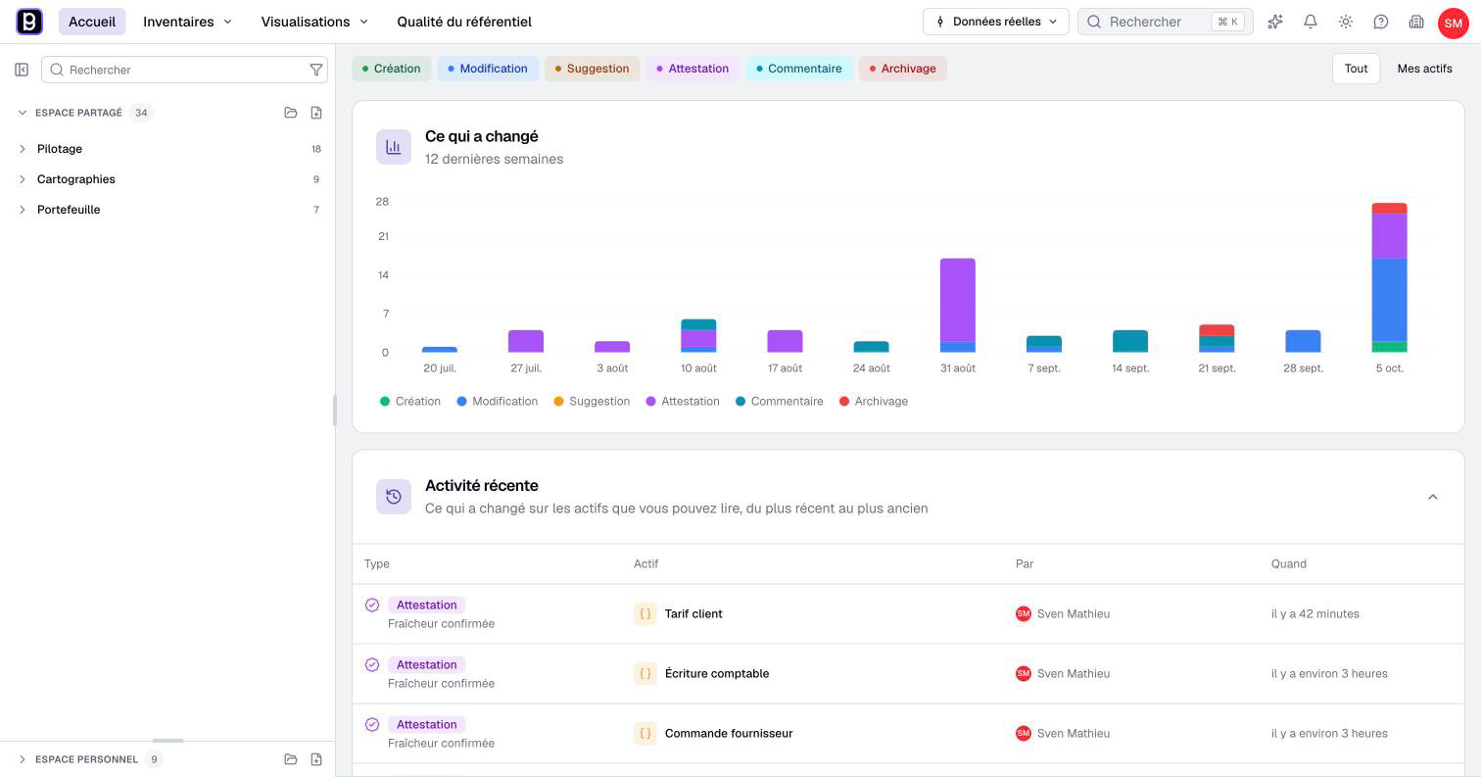This screenshot has width=1481, height=777.
Task: Click the app logo in the top bar
Action: point(29,22)
